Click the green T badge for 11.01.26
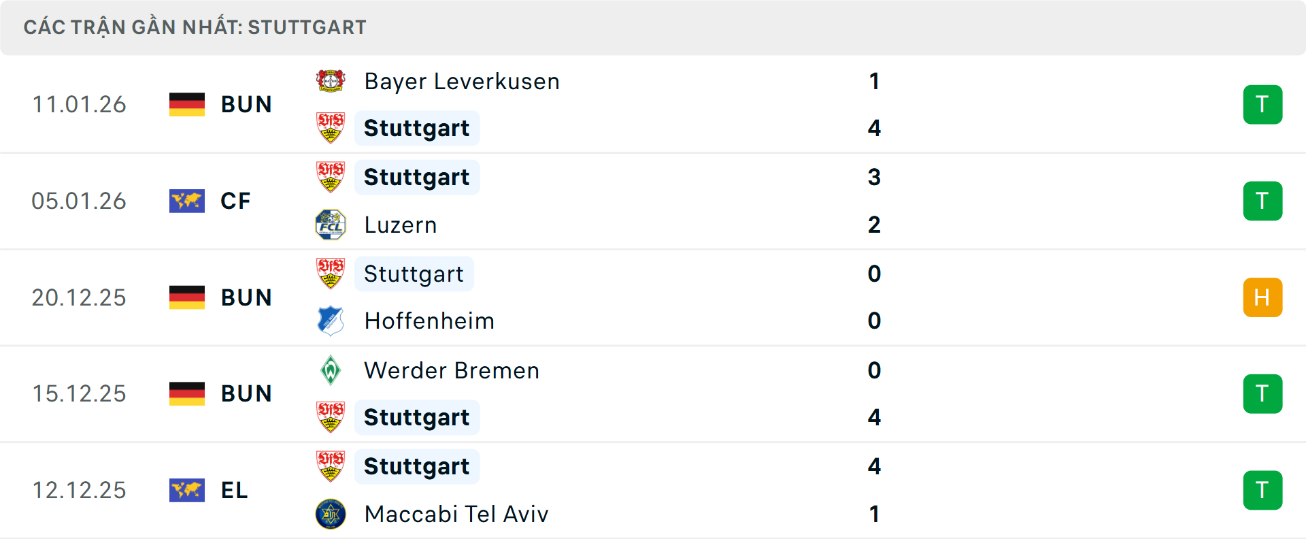This screenshot has height=539, width=1306. click(1262, 104)
